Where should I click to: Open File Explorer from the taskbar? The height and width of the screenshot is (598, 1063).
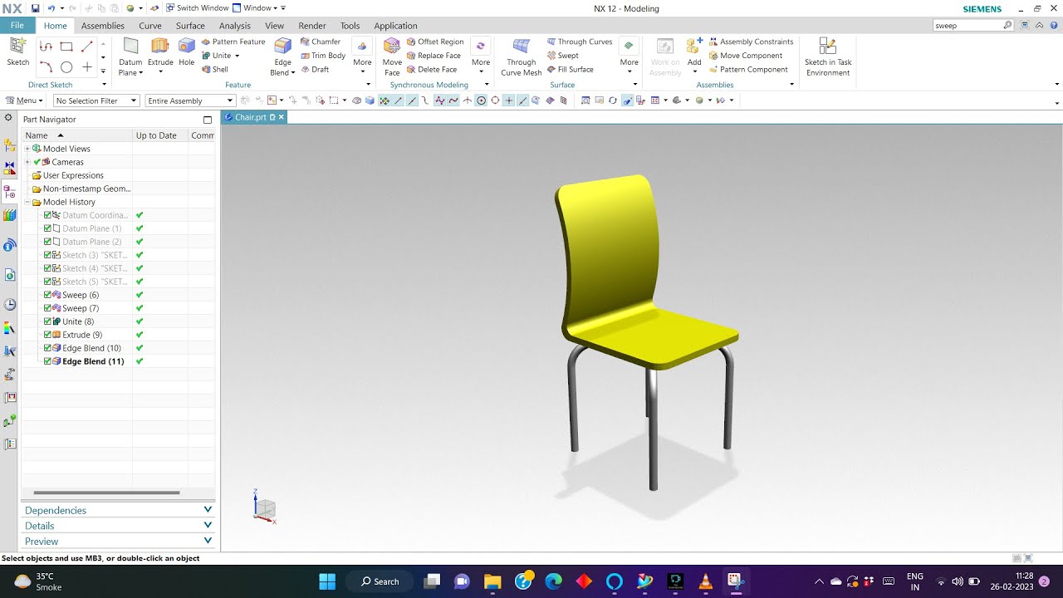(492, 581)
